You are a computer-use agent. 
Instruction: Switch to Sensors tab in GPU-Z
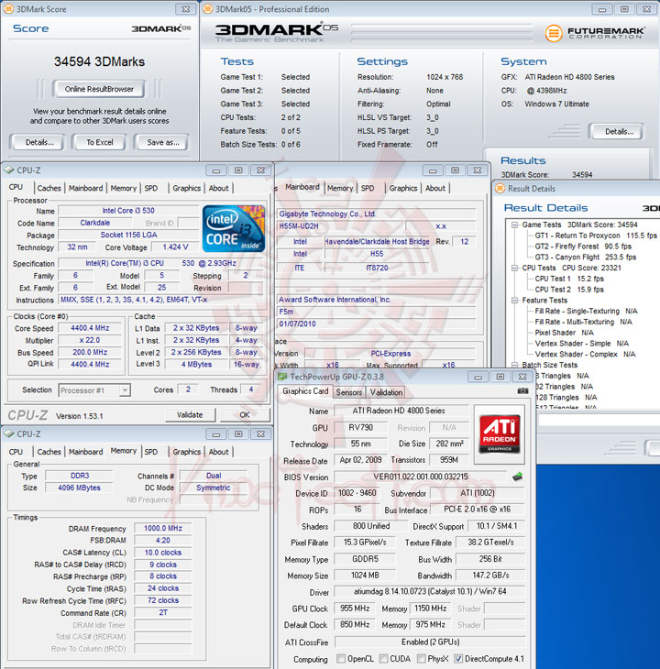349,392
